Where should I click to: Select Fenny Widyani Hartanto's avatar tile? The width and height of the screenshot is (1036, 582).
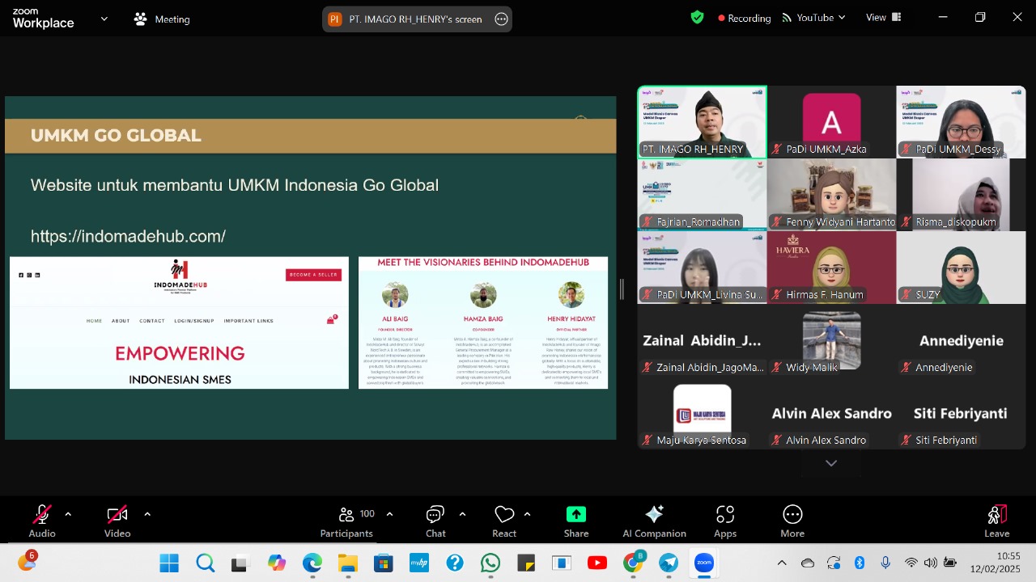pyautogui.click(x=831, y=195)
